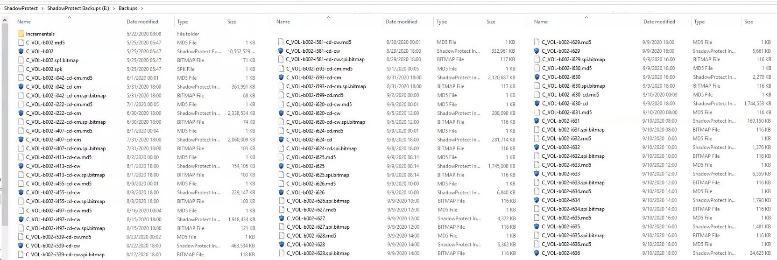Select file C_VOL-b002-i626.md5

[x=311, y=183]
